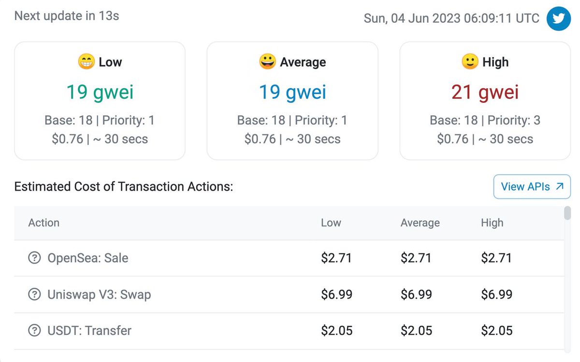The height and width of the screenshot is (362, 580).
Task: Click the USDT: Transfer row label
Action: tap(89, 331)
